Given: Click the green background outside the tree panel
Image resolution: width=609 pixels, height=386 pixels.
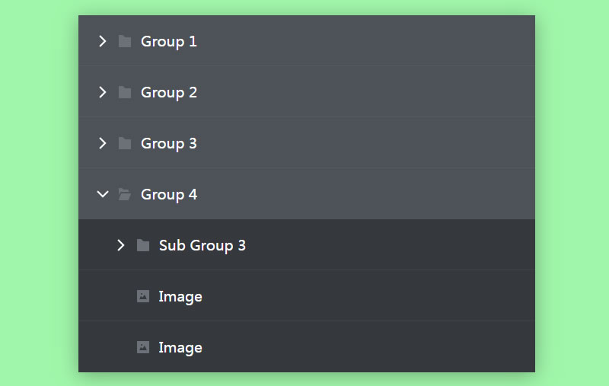Looking at the screenshot, I should [38, 190].
